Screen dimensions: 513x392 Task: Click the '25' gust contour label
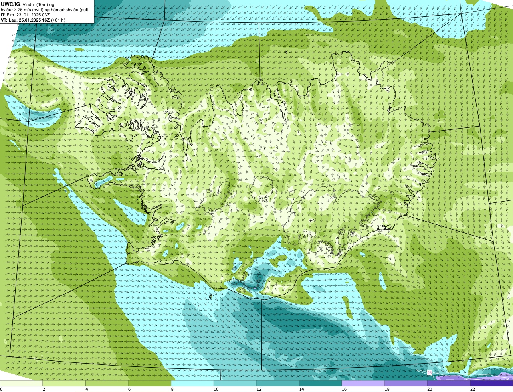coord(430,373)
